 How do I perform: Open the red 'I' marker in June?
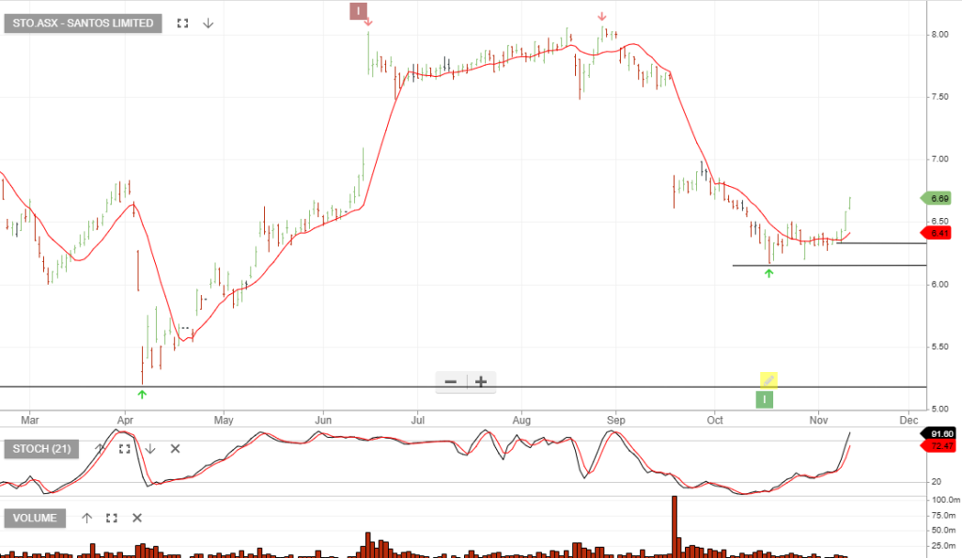(x=358, y=10)
